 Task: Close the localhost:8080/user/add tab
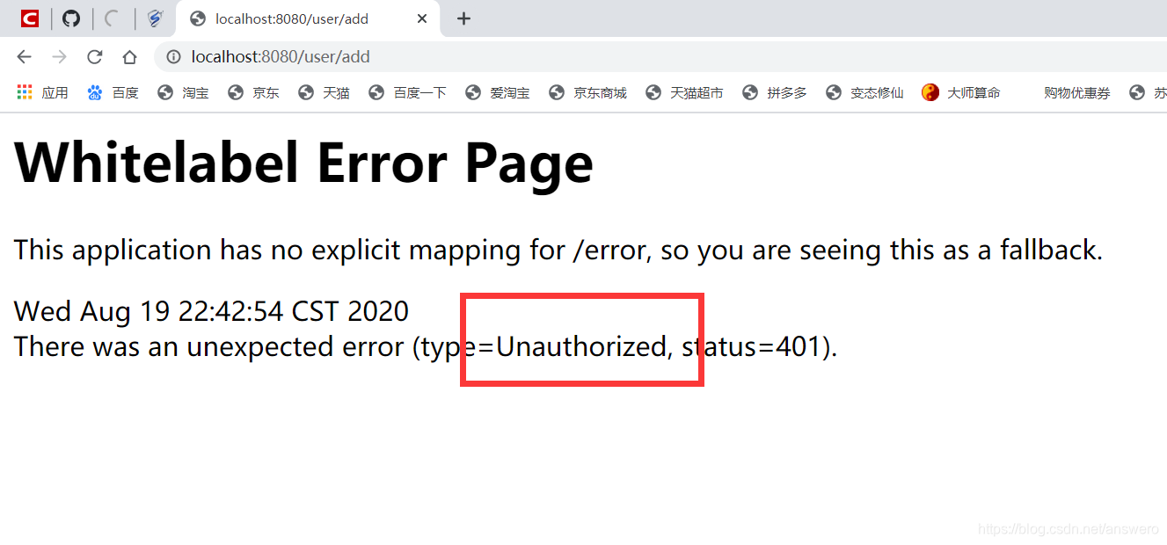[422, 18]
